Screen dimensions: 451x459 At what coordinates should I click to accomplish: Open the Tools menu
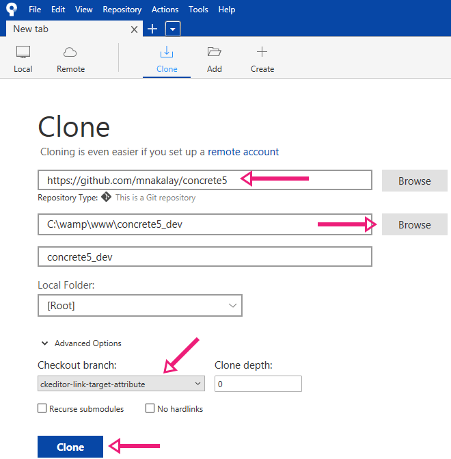click(x=198, y=10)
